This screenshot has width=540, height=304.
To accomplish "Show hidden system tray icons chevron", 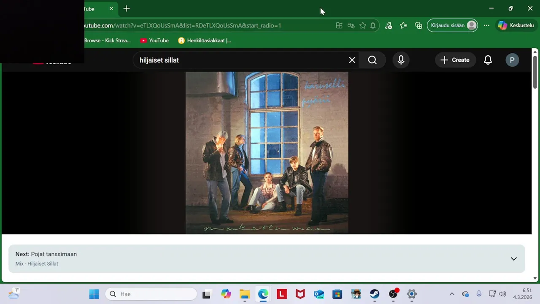I will (x=452, y=294).
